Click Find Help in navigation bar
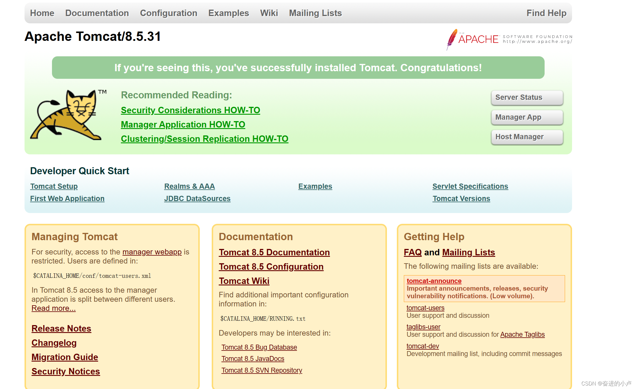The width and height of the screenshot is (636, 389). click(x=546, y=13)
